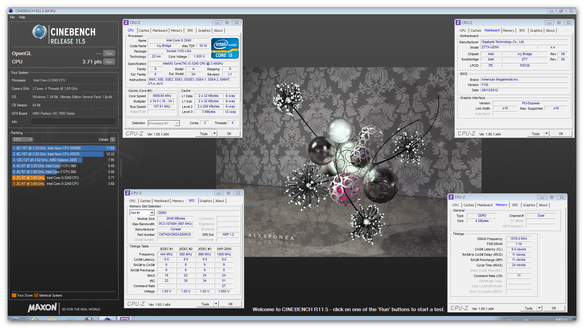The width and height of the screenshot is (584, 328).
Task: Click the GFX Board field 'AMD Radeon HD 7900 Series'
Action: point(73,113)
